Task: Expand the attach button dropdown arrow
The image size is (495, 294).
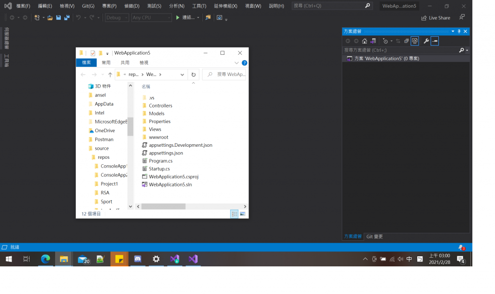Action: coord(198,18)
